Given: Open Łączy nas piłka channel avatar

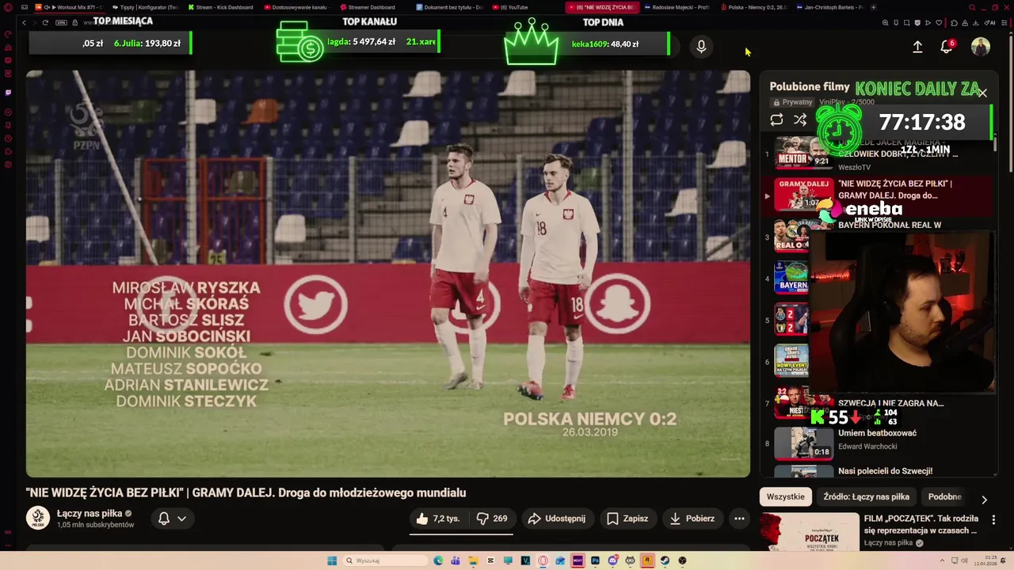Looking at the screenshot, I should [38, 518].
